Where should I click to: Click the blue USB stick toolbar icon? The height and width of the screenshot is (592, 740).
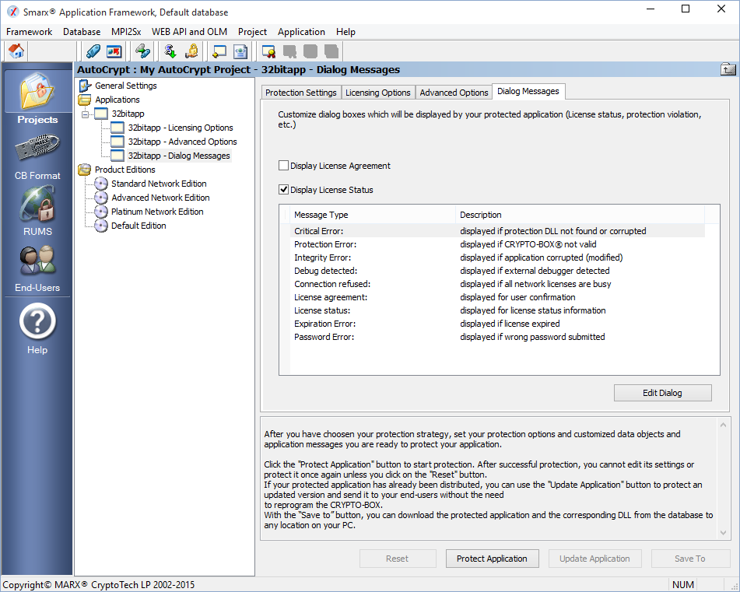93,51
